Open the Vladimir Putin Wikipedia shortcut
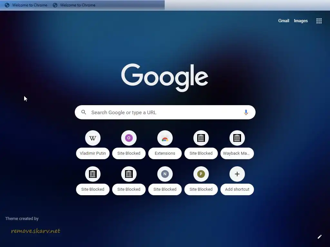This screenshot has height=247, width=330. tap(93, 144)
